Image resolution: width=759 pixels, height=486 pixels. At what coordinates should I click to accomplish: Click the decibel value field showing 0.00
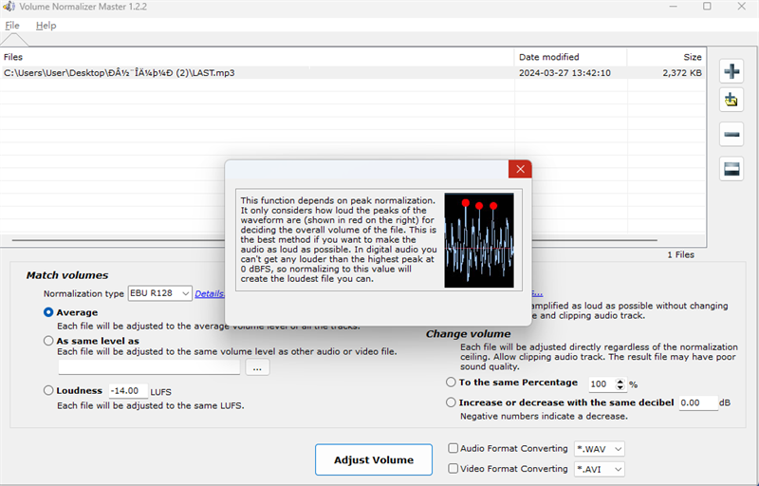point(698,402)
